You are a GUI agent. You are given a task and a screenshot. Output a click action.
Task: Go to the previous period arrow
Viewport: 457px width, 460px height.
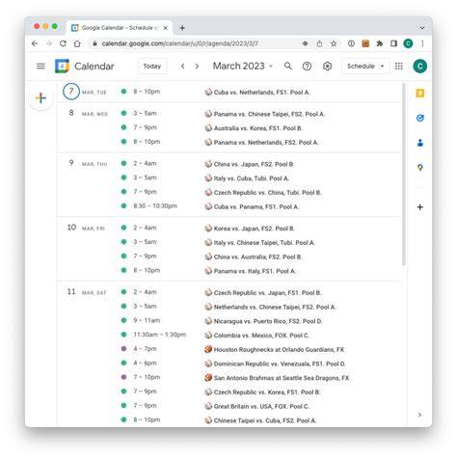pyautogui.click(x=182, y=67)
